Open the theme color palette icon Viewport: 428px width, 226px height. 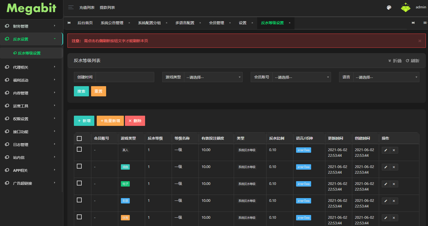click(x=389, y=8)
